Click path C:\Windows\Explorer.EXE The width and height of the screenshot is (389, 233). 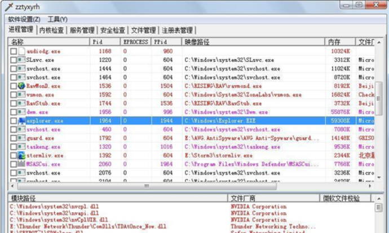pyautogui.click(x=220, y=121)
